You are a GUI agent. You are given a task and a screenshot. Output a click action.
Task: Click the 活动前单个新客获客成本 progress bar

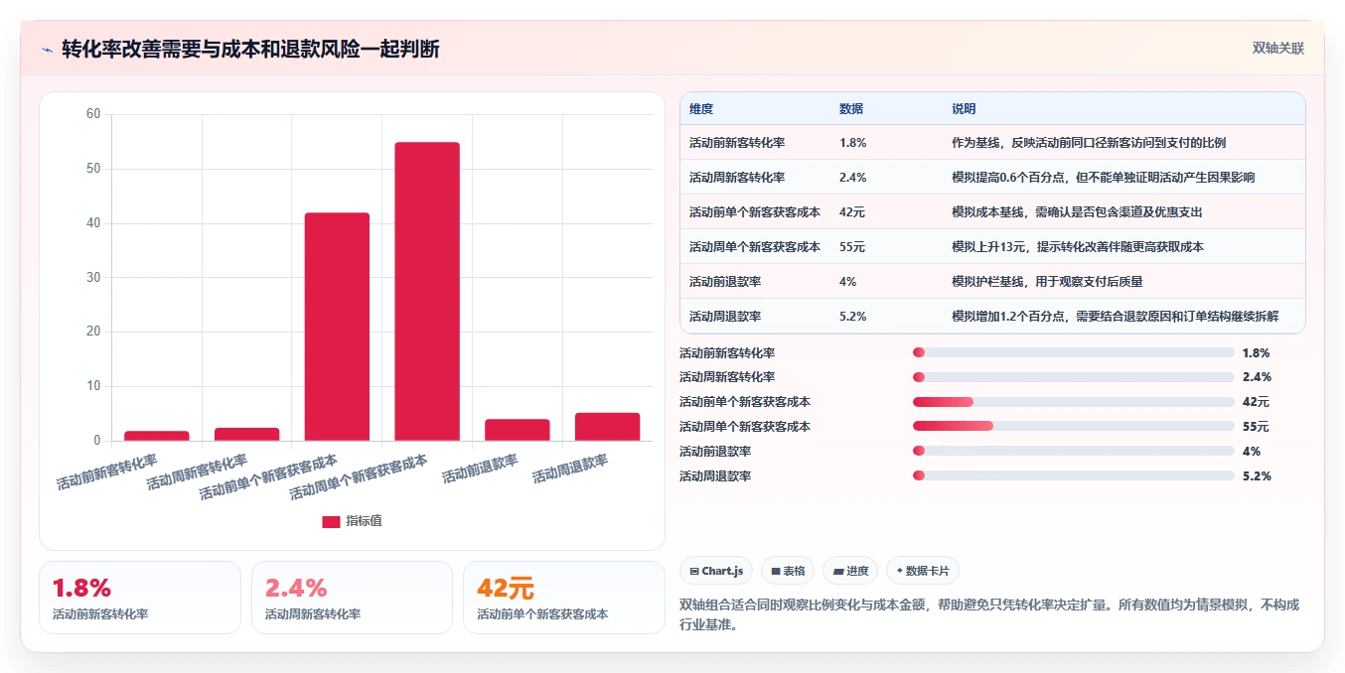coord(1073,402)
